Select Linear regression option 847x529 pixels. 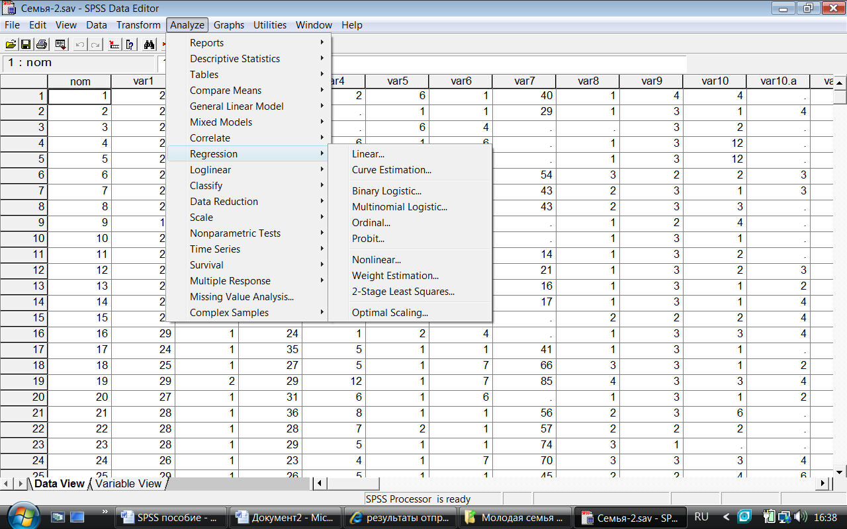[410, 154]
